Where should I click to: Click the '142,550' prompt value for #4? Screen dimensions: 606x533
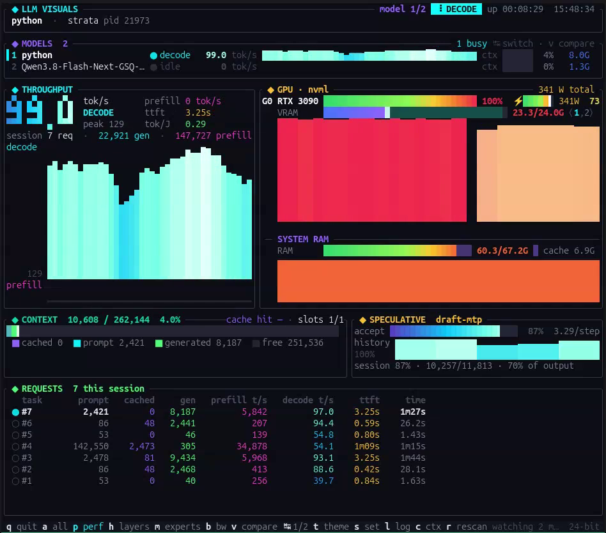click(91, 447)
